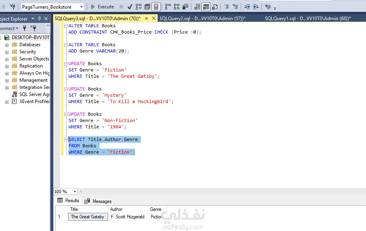Select the SQL Server Agent node icon
The image size is (366, 231).
pos(15,94)
